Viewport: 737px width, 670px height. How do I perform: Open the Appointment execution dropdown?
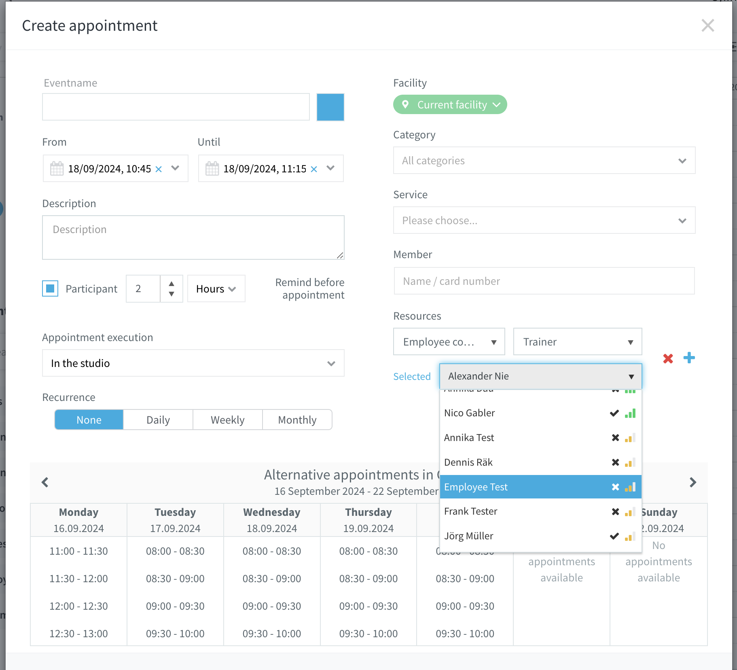pos(193,363)
